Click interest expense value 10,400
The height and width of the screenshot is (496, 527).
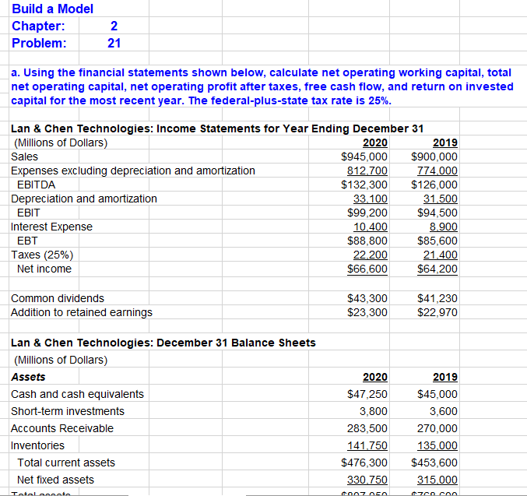tap(370, 227)
